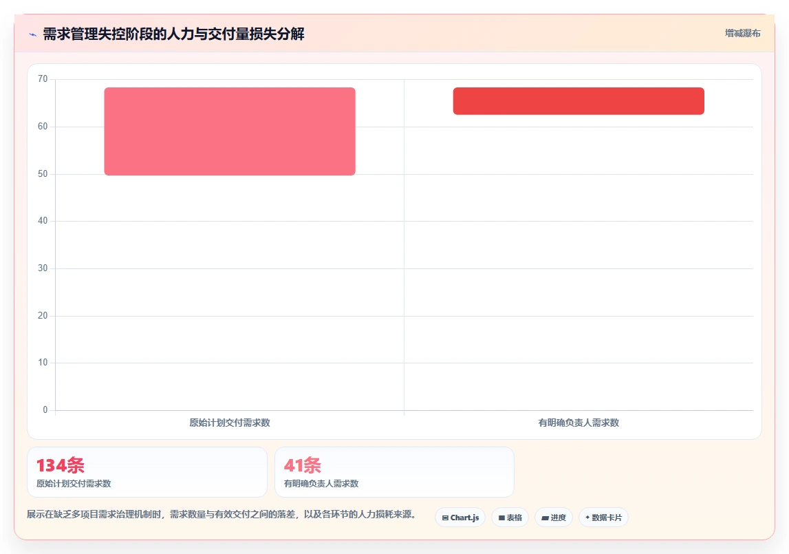The width and height of the screenshot is (789, 554).
Task: Click the y-axis value 10
Action: [x=43, y=363]
